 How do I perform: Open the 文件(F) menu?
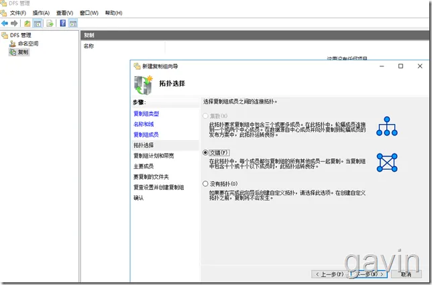[x=18, y=13]
